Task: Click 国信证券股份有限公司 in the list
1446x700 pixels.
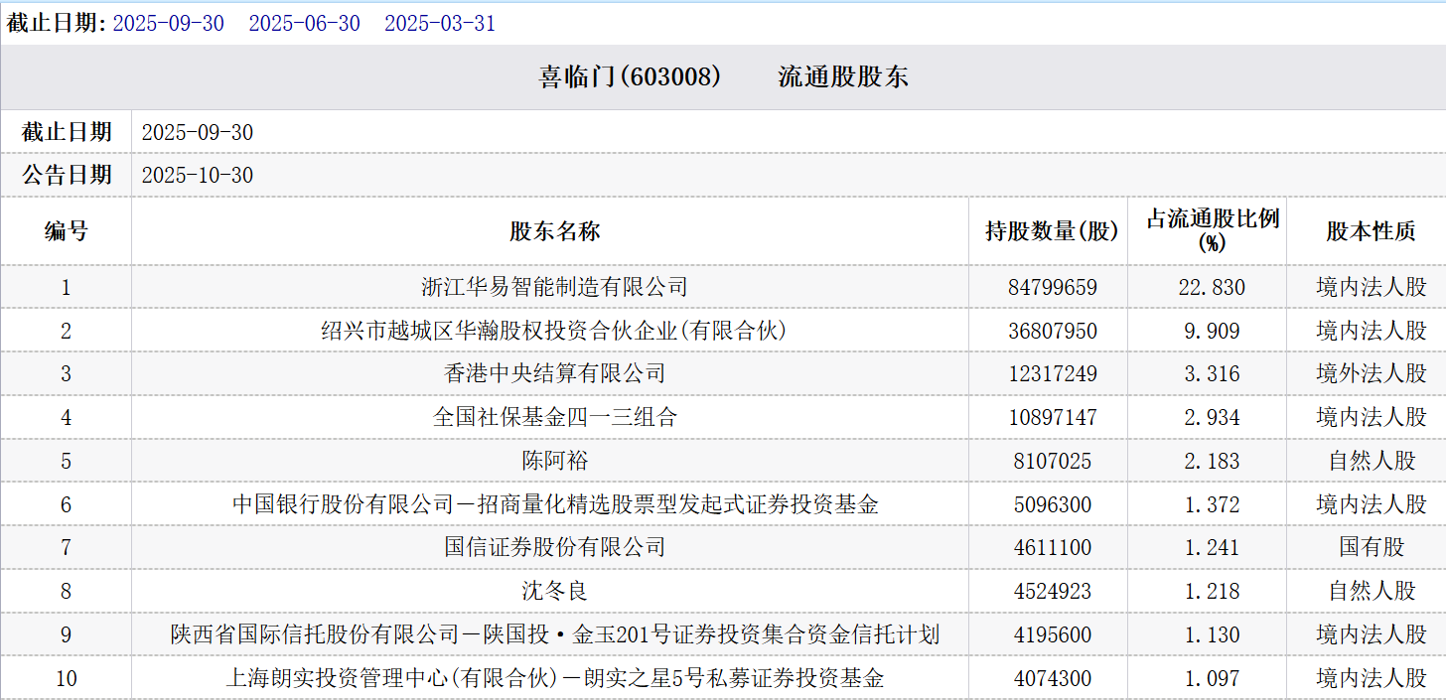Action: [554, 547]
